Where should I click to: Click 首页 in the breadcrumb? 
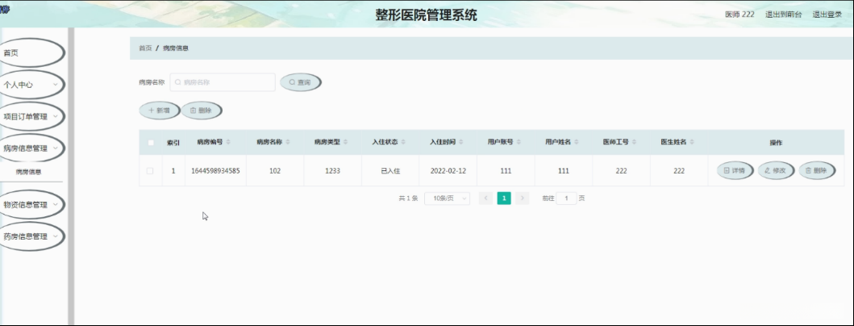click(145, 48)
